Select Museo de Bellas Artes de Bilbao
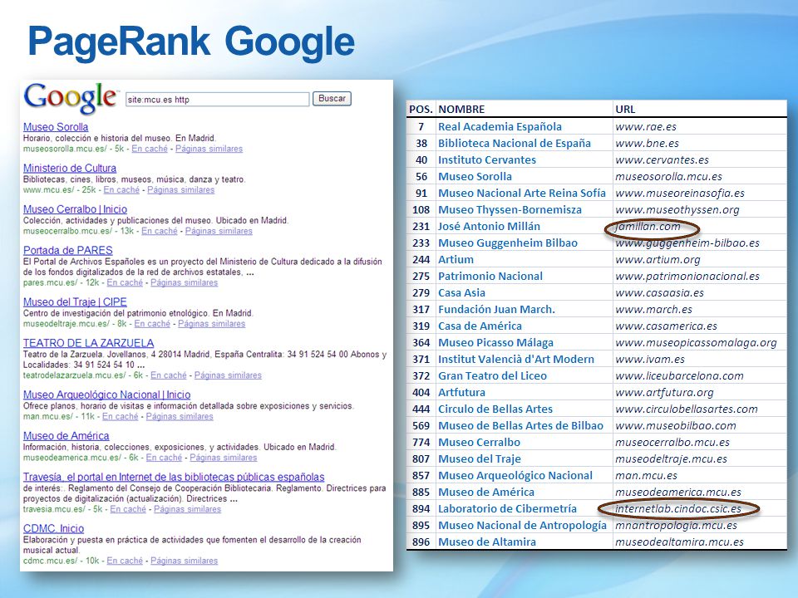 pyautogui.click(x=520, y=425)
